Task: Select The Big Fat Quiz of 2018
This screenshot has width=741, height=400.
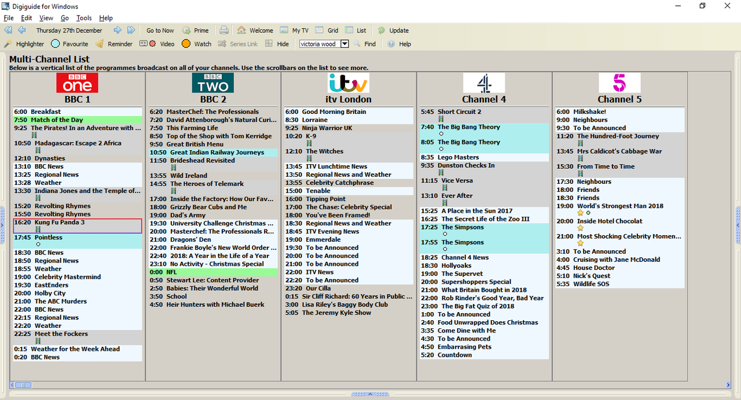Action: [x=485, y=306]
